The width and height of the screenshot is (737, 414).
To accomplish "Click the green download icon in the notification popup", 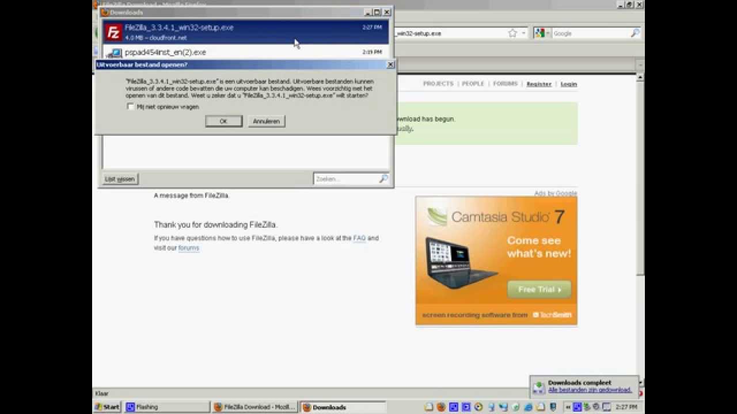I will pos(539,388).
